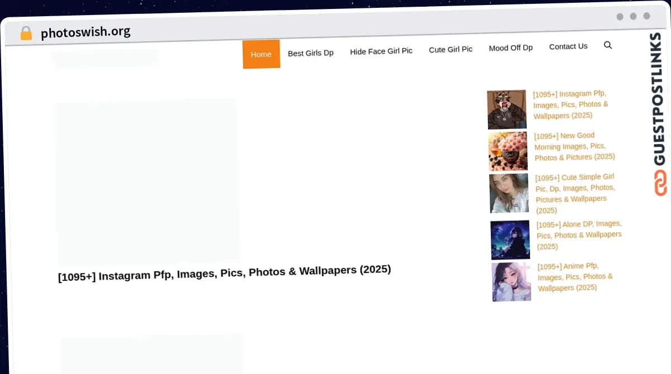Click the Anime Pfp post thumbnail

click(x=512, y=282)
